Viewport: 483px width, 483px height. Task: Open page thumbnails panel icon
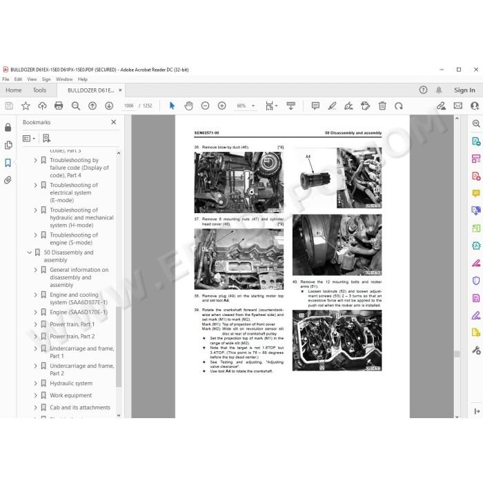(8, 145)
